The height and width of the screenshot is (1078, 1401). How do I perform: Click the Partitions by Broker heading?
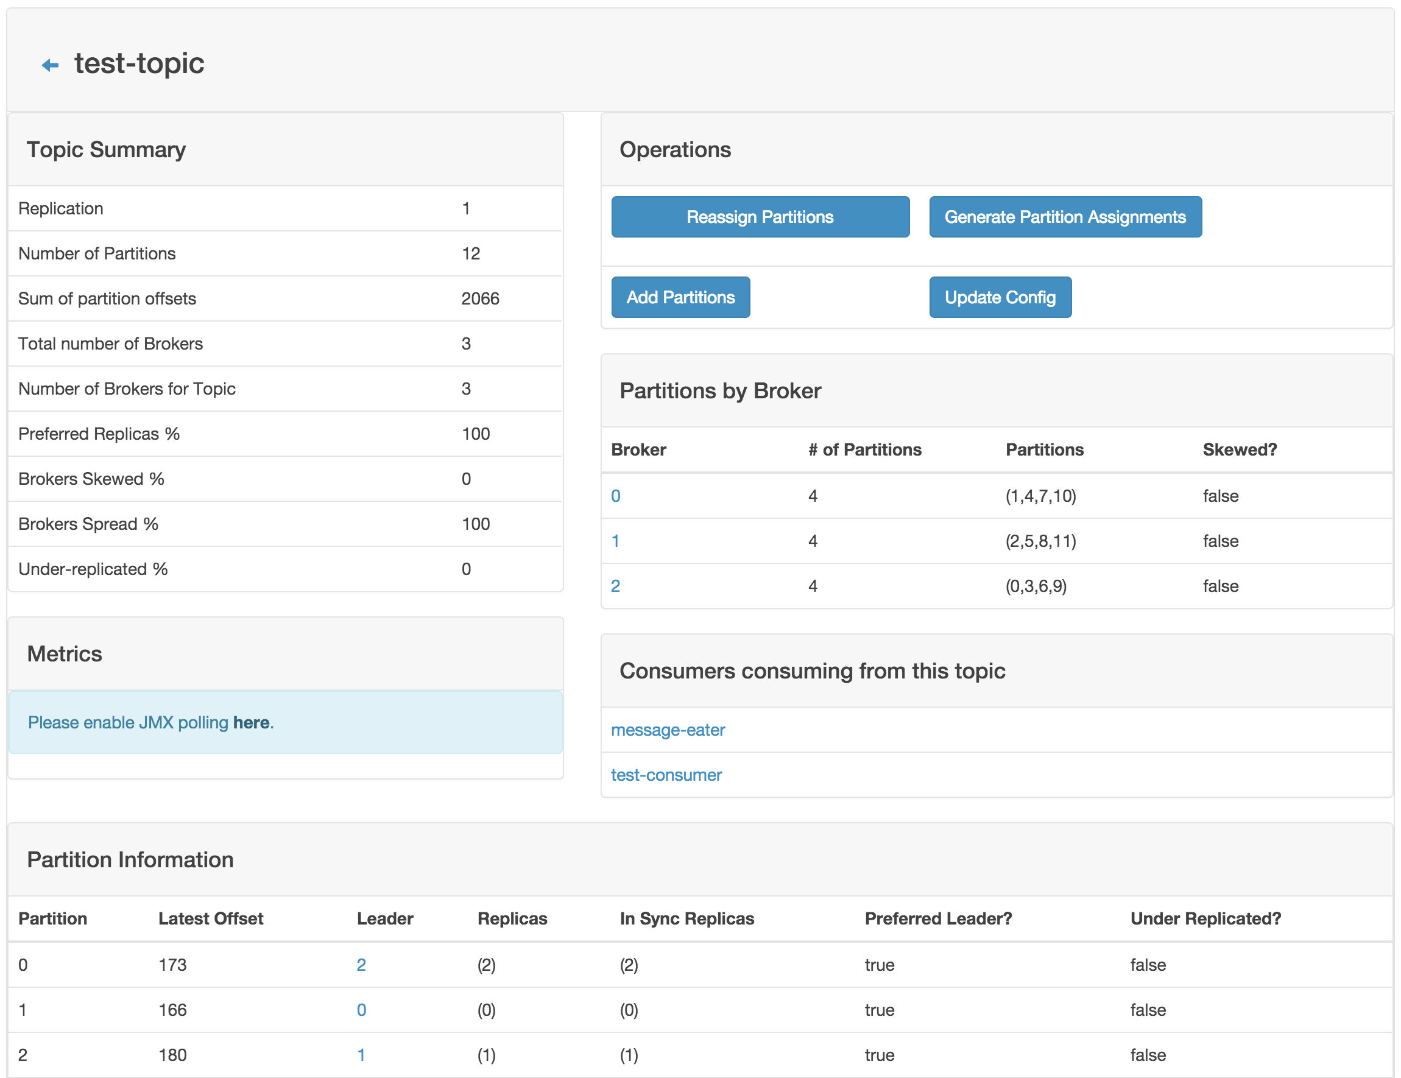[x=720, y=390]
